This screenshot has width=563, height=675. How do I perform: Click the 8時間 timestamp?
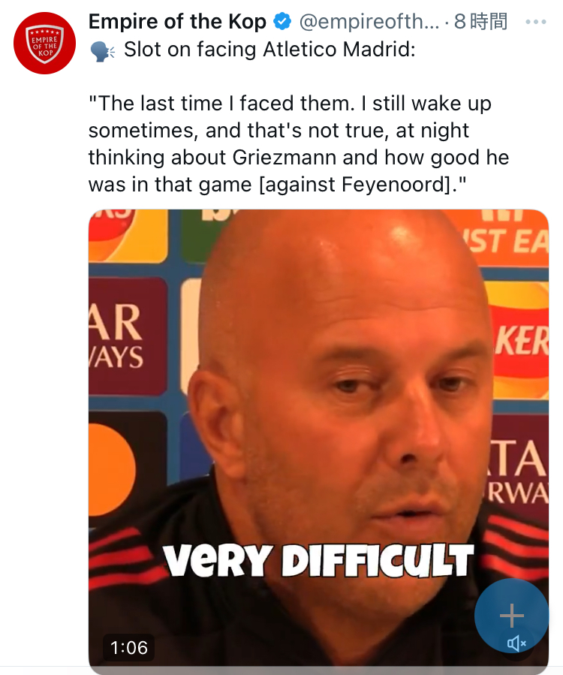coord(480,22)
